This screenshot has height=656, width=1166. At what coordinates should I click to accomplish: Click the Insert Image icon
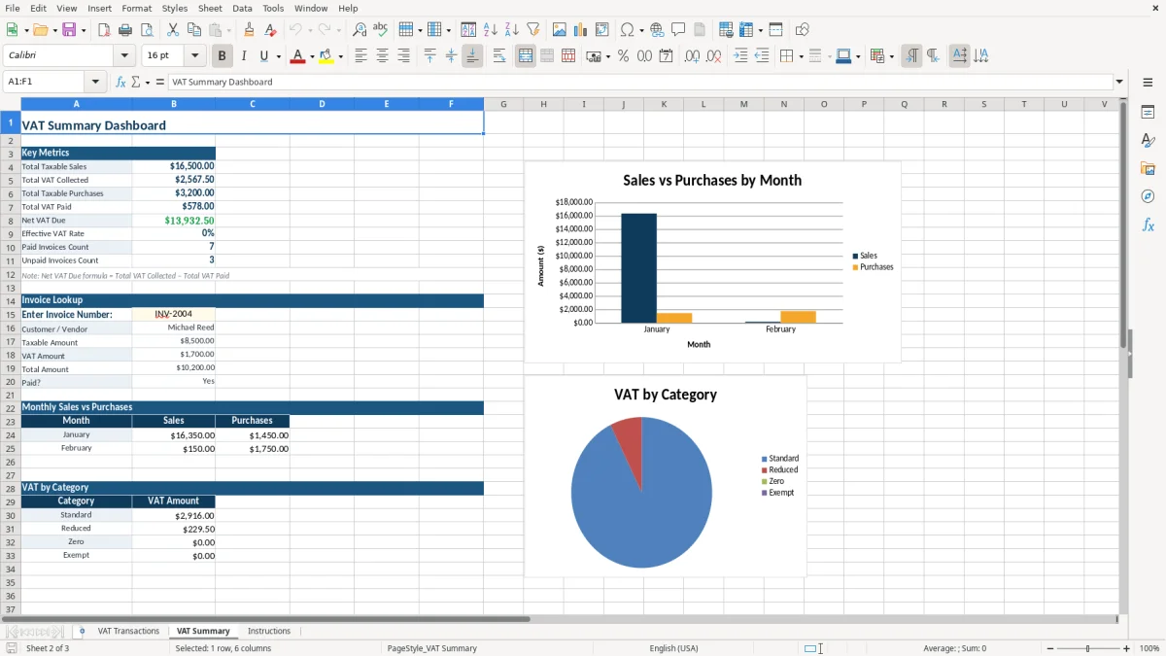tap(560, 30)
